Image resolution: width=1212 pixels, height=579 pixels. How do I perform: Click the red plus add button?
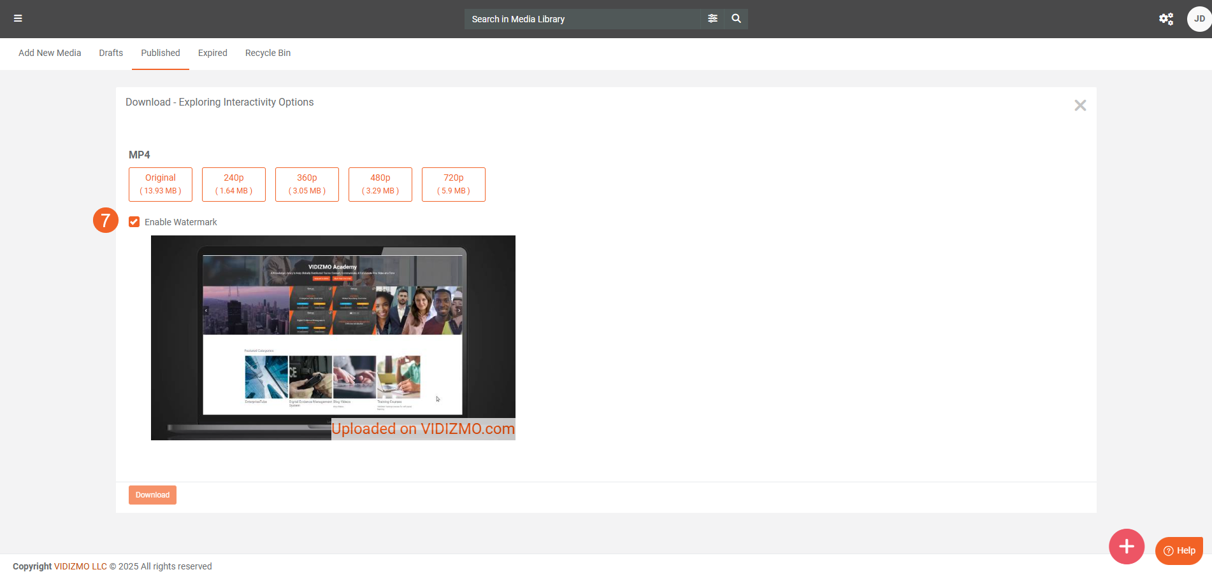tap(1126, 546)
